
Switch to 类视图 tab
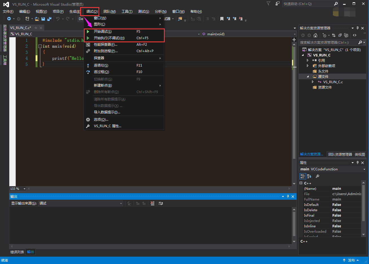[x=360, y=155]
